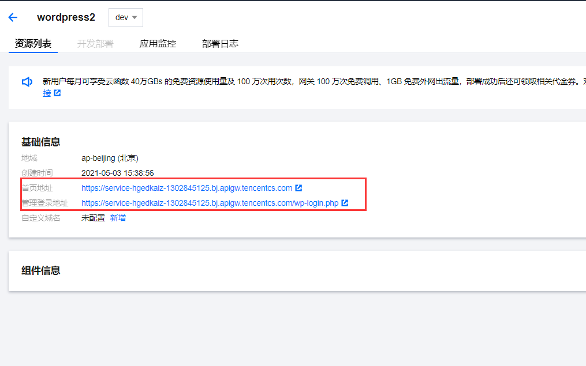This screenshot has height=366, width=586.
Task: Click the 管理登录地址 field label
Action: pos(45,203)
